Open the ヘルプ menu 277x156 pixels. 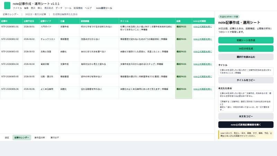(x=88, y=8)
